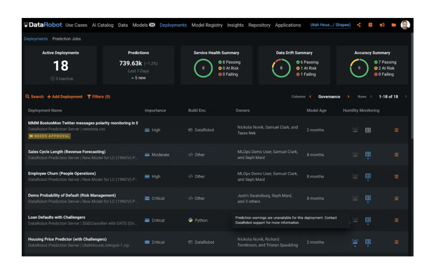Open Repository menu
The height and width of the screenshot is (274, 432).
[259, 25]
